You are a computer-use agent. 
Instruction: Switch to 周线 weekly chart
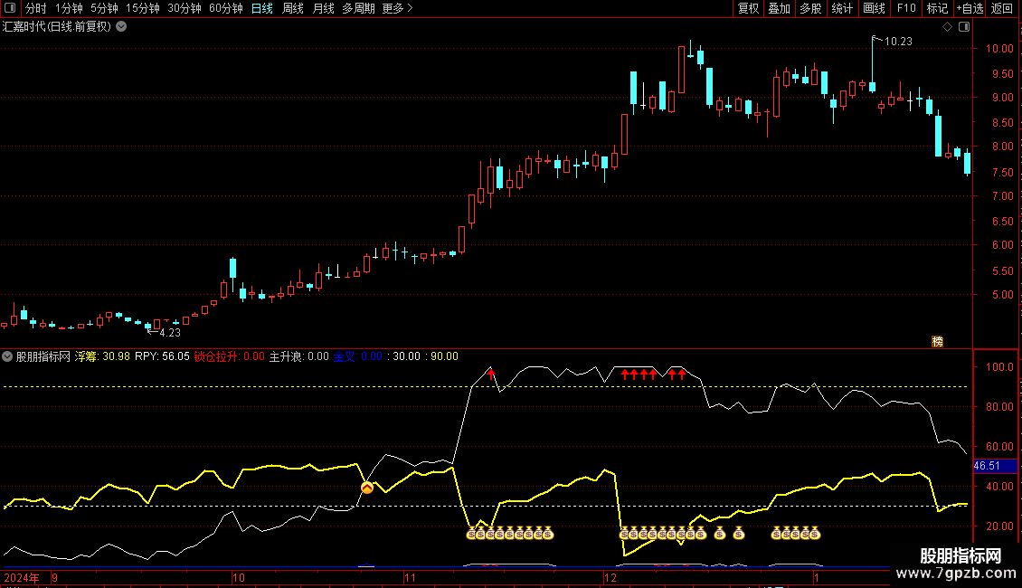pyautogui.click(x=293, y=8)
